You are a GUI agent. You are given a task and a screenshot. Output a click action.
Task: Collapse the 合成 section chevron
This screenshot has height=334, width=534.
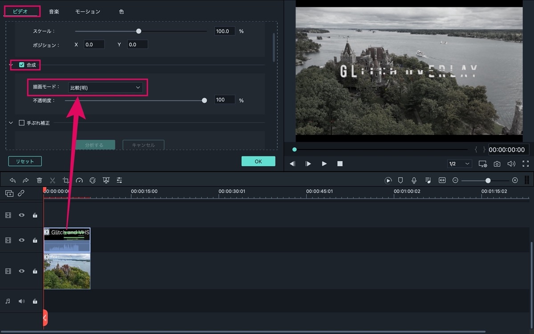click(11, 65)
